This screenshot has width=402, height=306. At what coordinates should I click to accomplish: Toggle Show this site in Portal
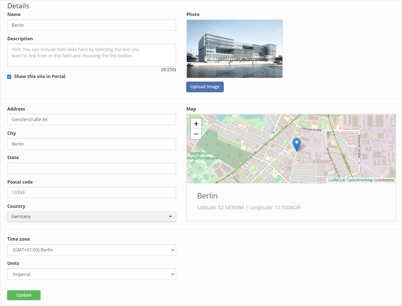(x=9, y=76)
